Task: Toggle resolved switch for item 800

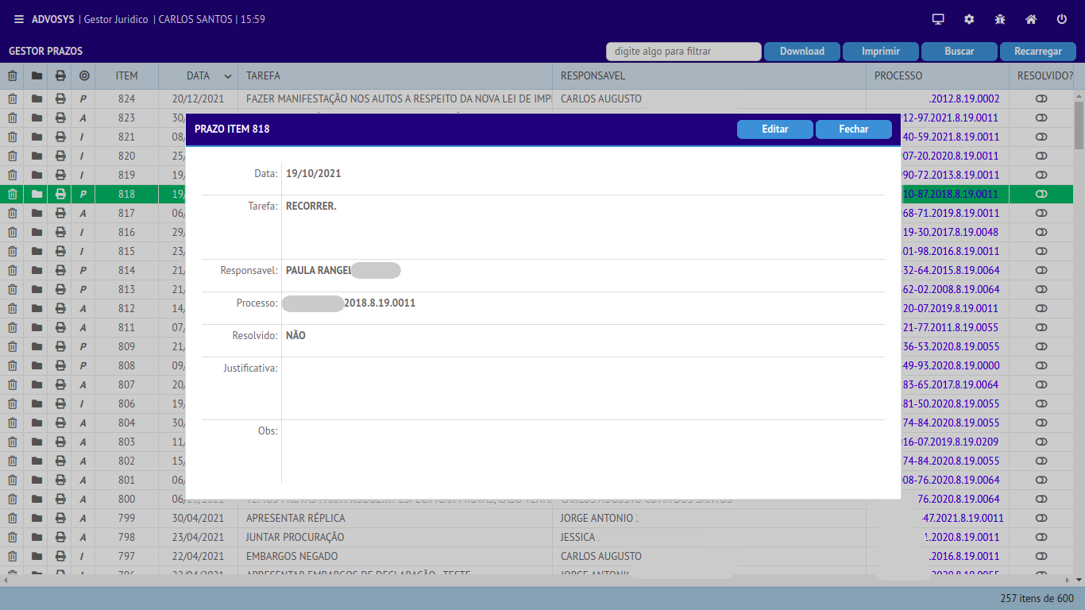Action: [1041, 500]
